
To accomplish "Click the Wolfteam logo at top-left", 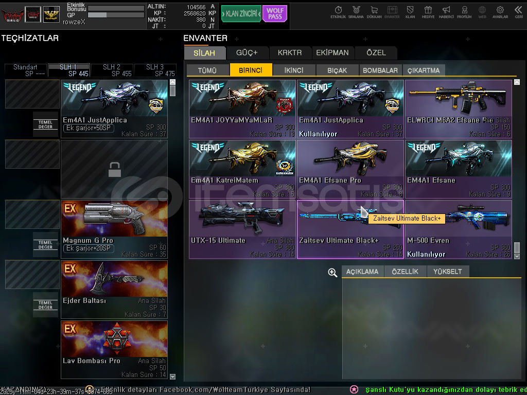I will click(13, 15).
